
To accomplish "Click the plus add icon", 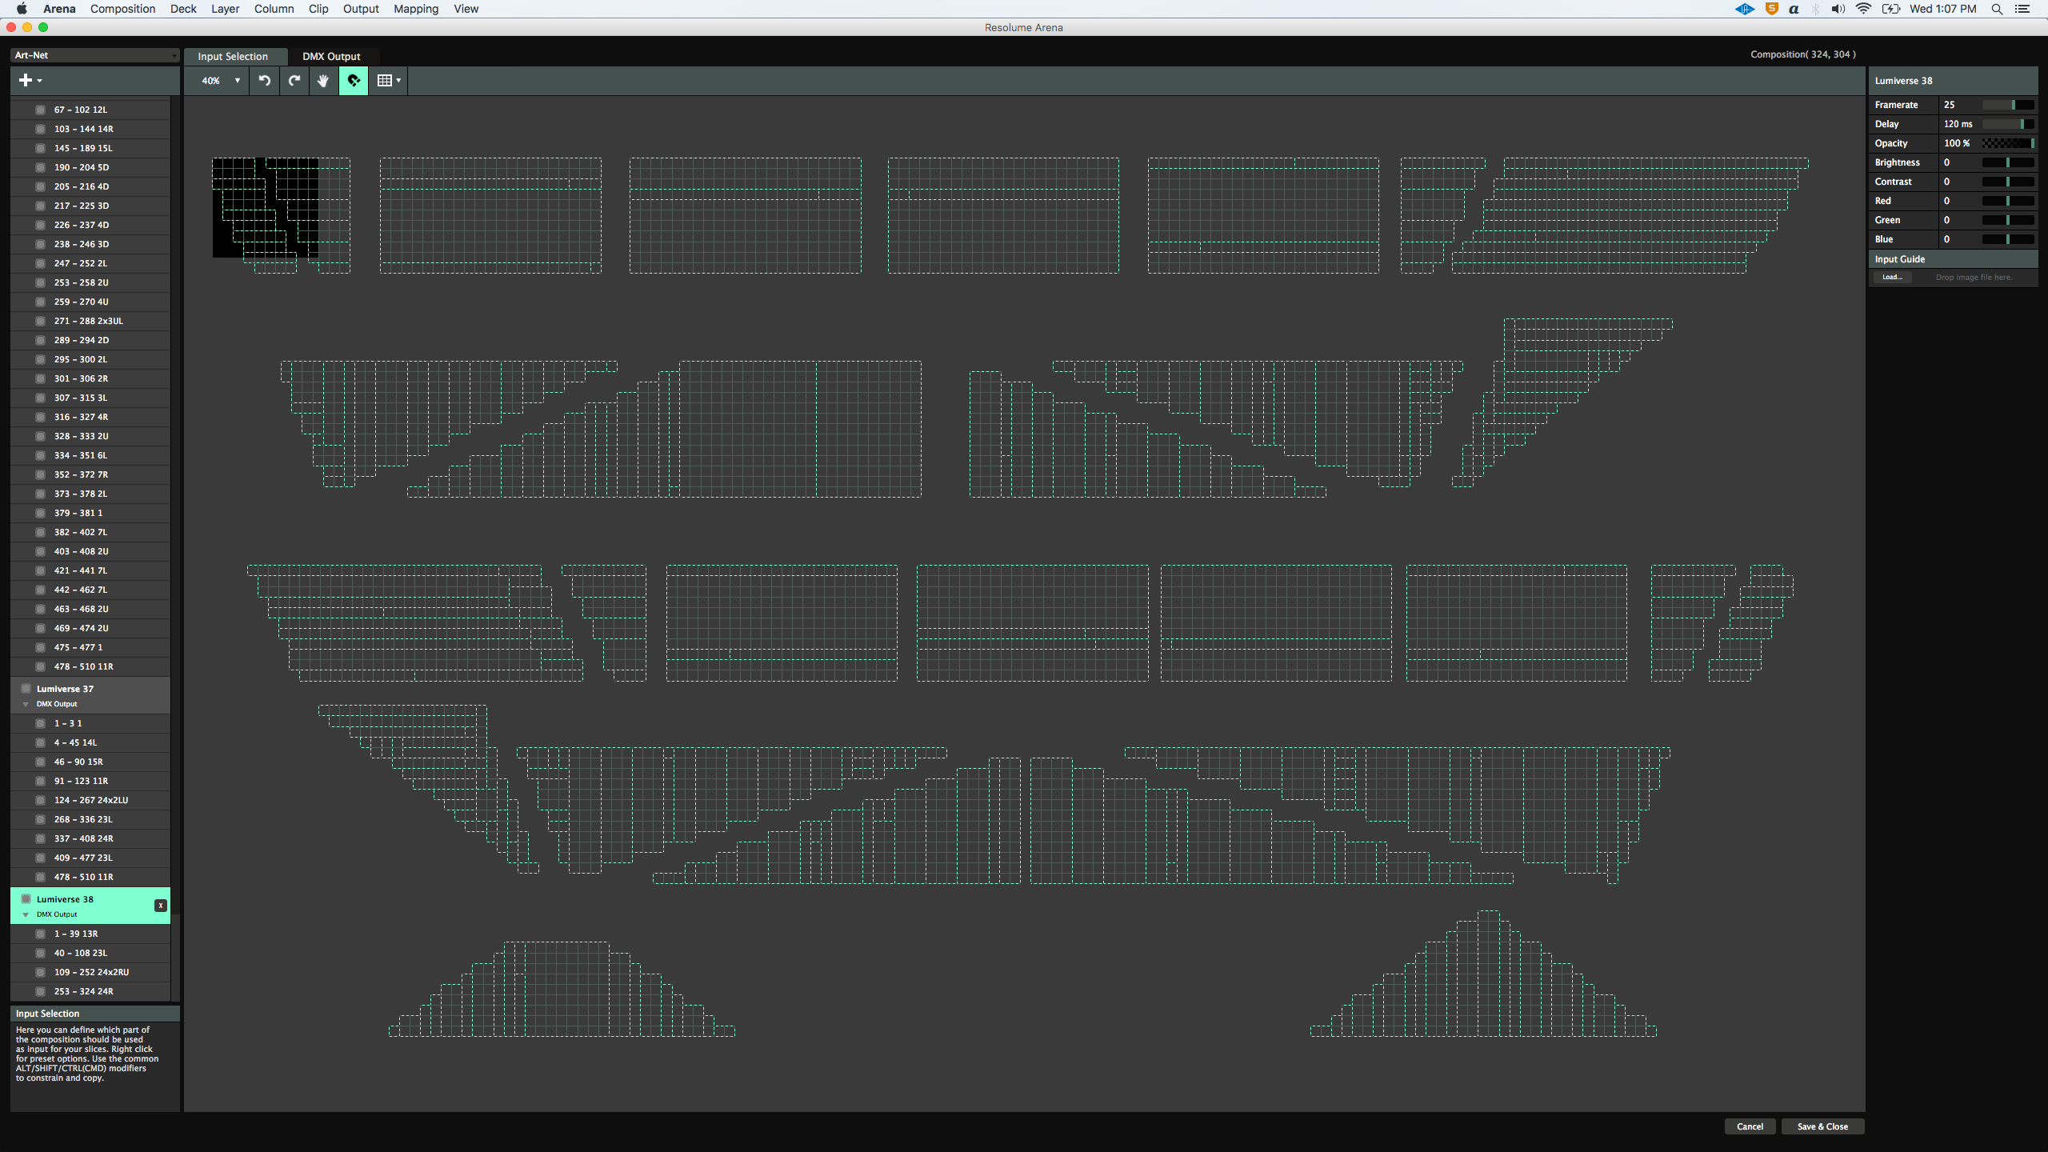I will (26, 80).
